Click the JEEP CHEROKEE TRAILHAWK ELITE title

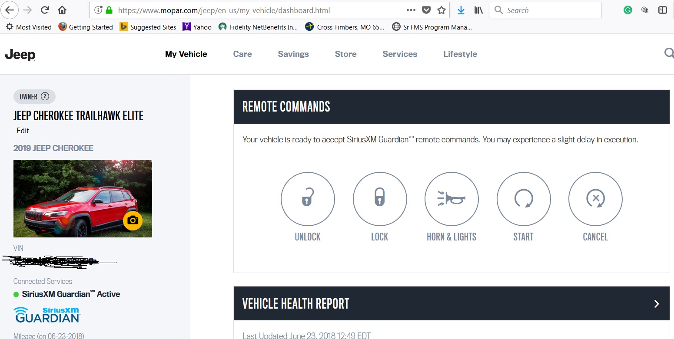78,115
